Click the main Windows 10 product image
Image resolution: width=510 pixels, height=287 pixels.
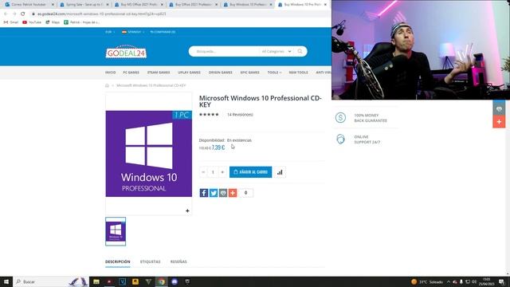(x=149, y=154)
